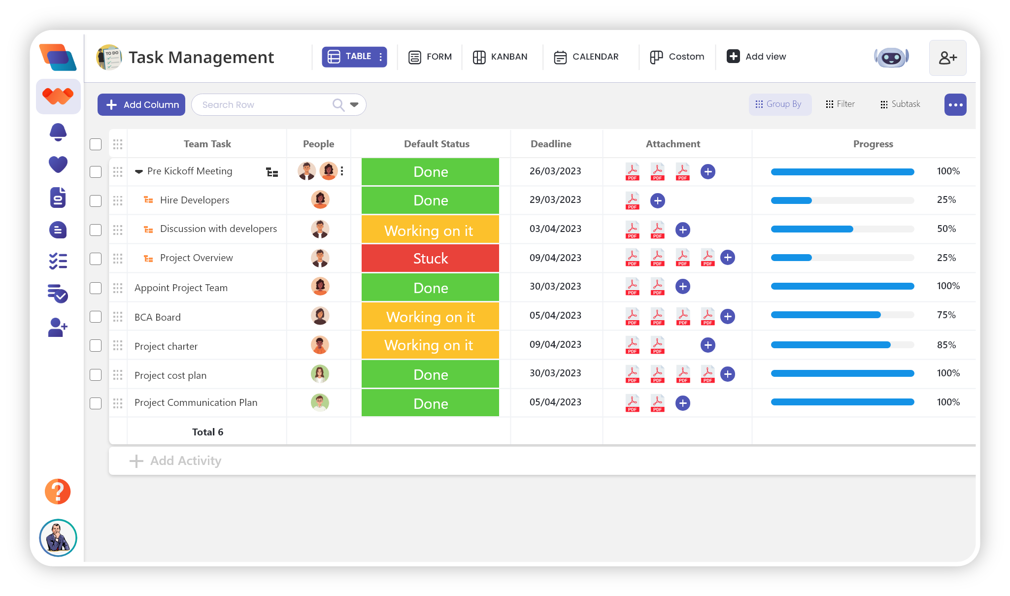The height and width of the screenshot is (596, 1010).
Task: Open the robot assistant icon
Action: point(891,58)
